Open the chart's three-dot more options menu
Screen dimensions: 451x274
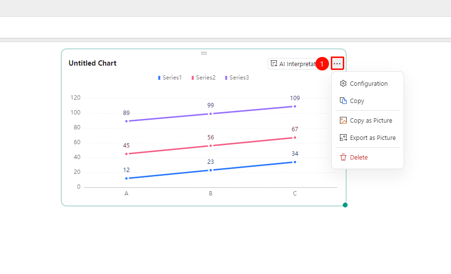(x=337, y=64)
